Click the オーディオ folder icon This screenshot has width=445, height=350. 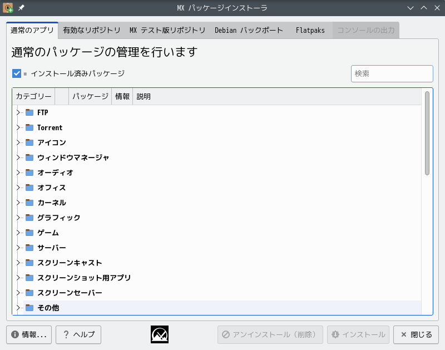[29, 172]
